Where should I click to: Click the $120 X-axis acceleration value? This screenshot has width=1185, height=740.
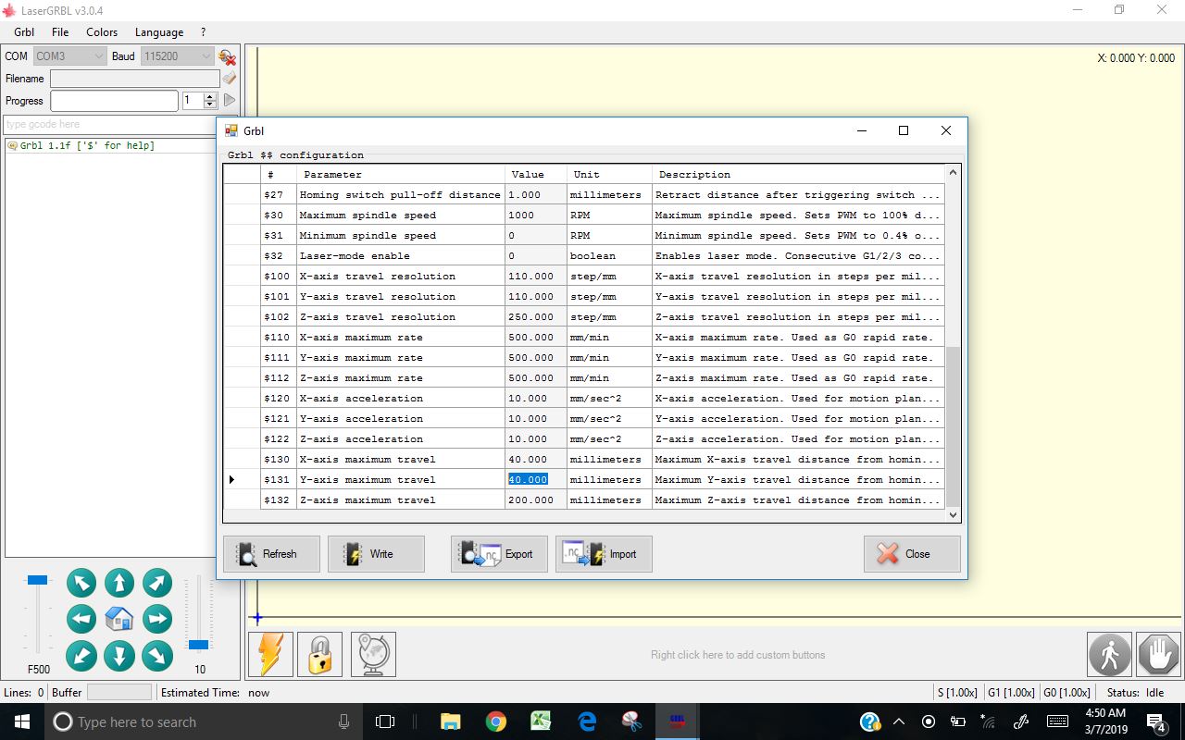[535, 398]
